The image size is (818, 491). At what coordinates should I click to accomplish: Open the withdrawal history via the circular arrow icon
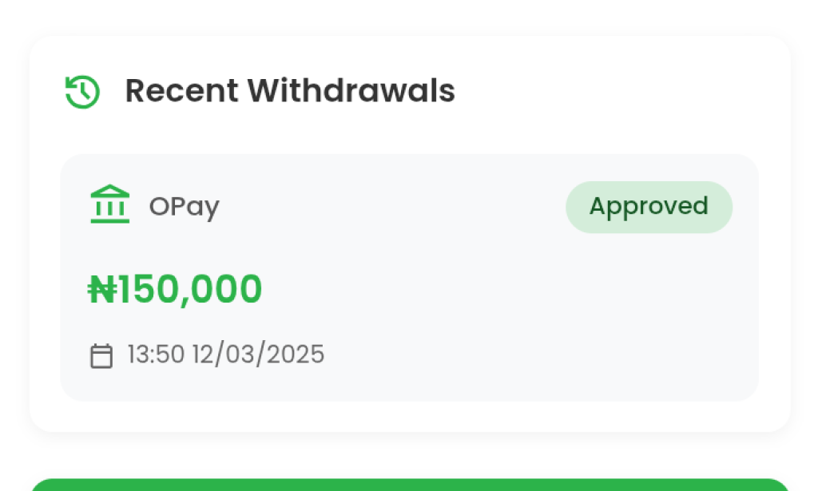coord(81,91)
